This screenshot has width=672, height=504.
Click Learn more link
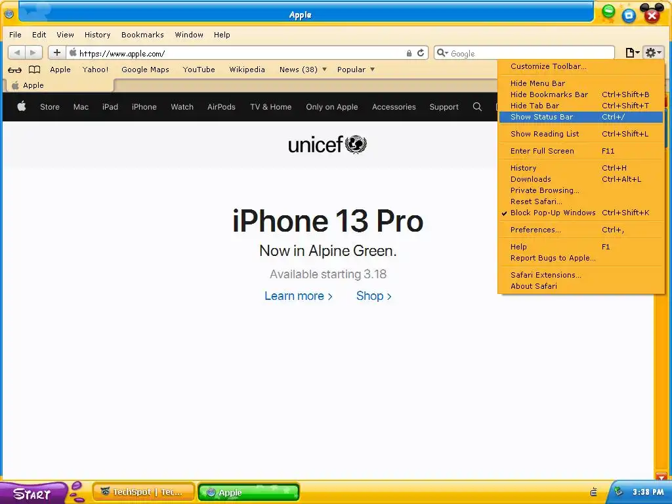(299, 296)
